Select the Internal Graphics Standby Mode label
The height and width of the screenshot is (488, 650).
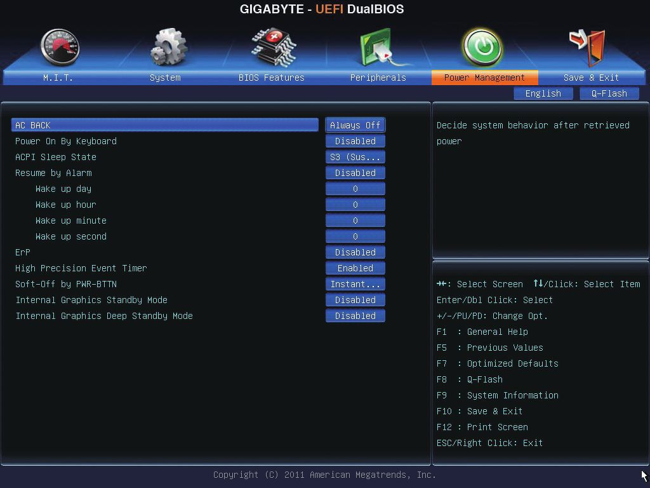click(x=91, y=300)
